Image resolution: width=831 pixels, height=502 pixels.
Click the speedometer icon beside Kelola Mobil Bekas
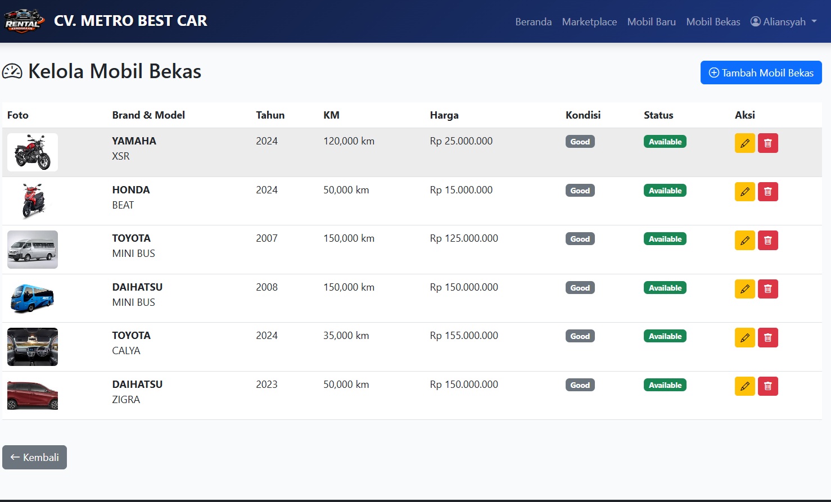tap(12, 71)
